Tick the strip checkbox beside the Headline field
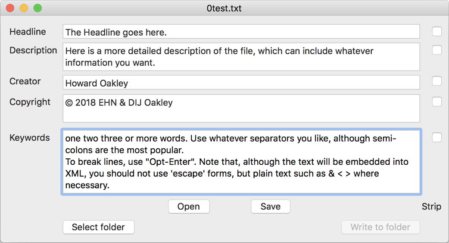 coord(437,31)
